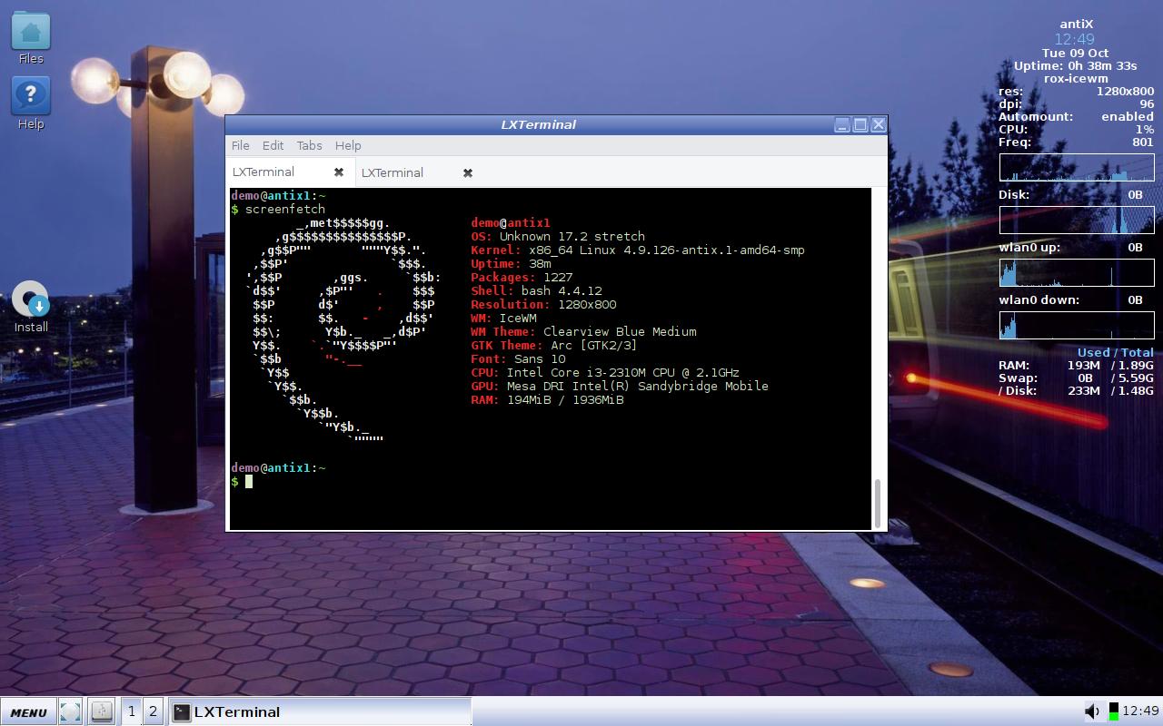
Task: Switch to the second LXTerminal tab
Action: [393, 172]
